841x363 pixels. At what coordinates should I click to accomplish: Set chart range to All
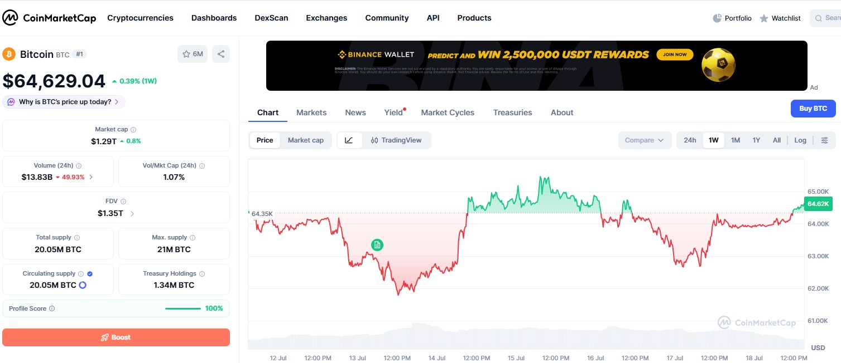pyautogui.click(x=777, y=140)
